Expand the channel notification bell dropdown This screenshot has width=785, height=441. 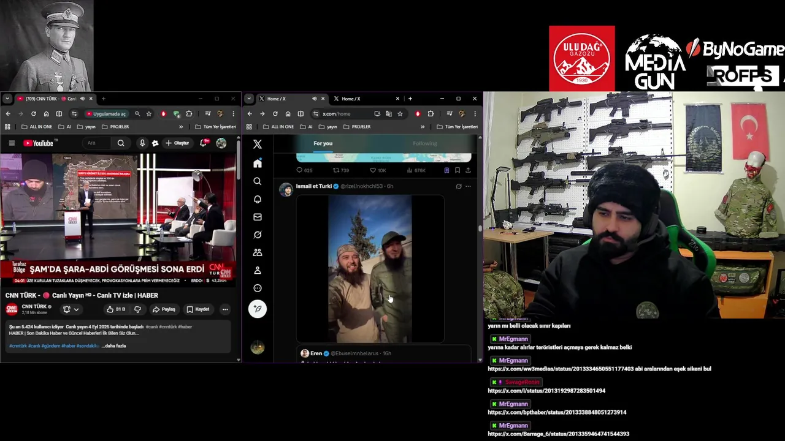(71, 309)
